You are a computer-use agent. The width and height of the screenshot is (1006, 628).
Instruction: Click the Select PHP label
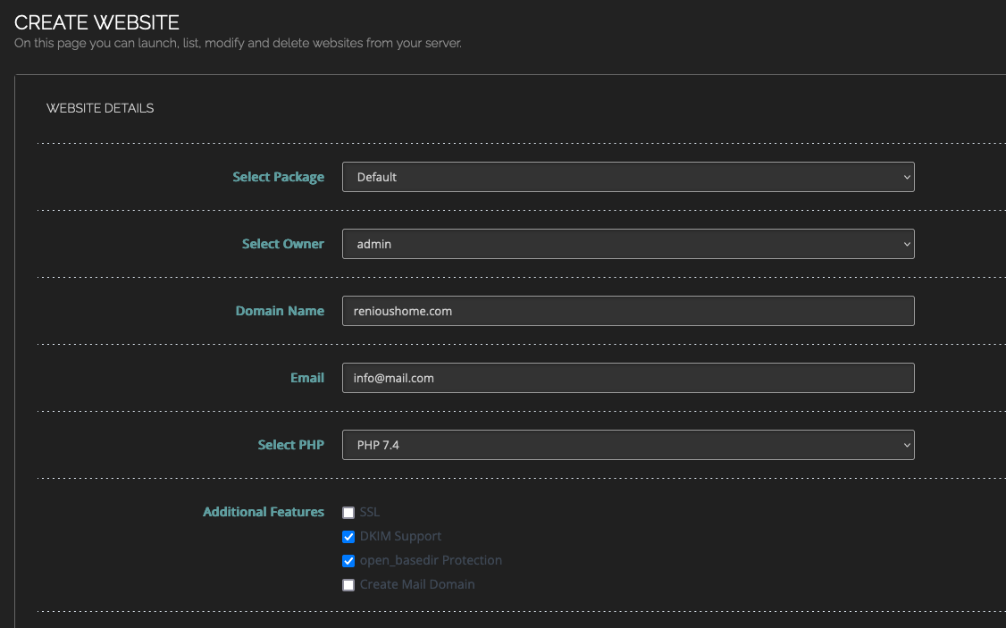coord(290,445)
